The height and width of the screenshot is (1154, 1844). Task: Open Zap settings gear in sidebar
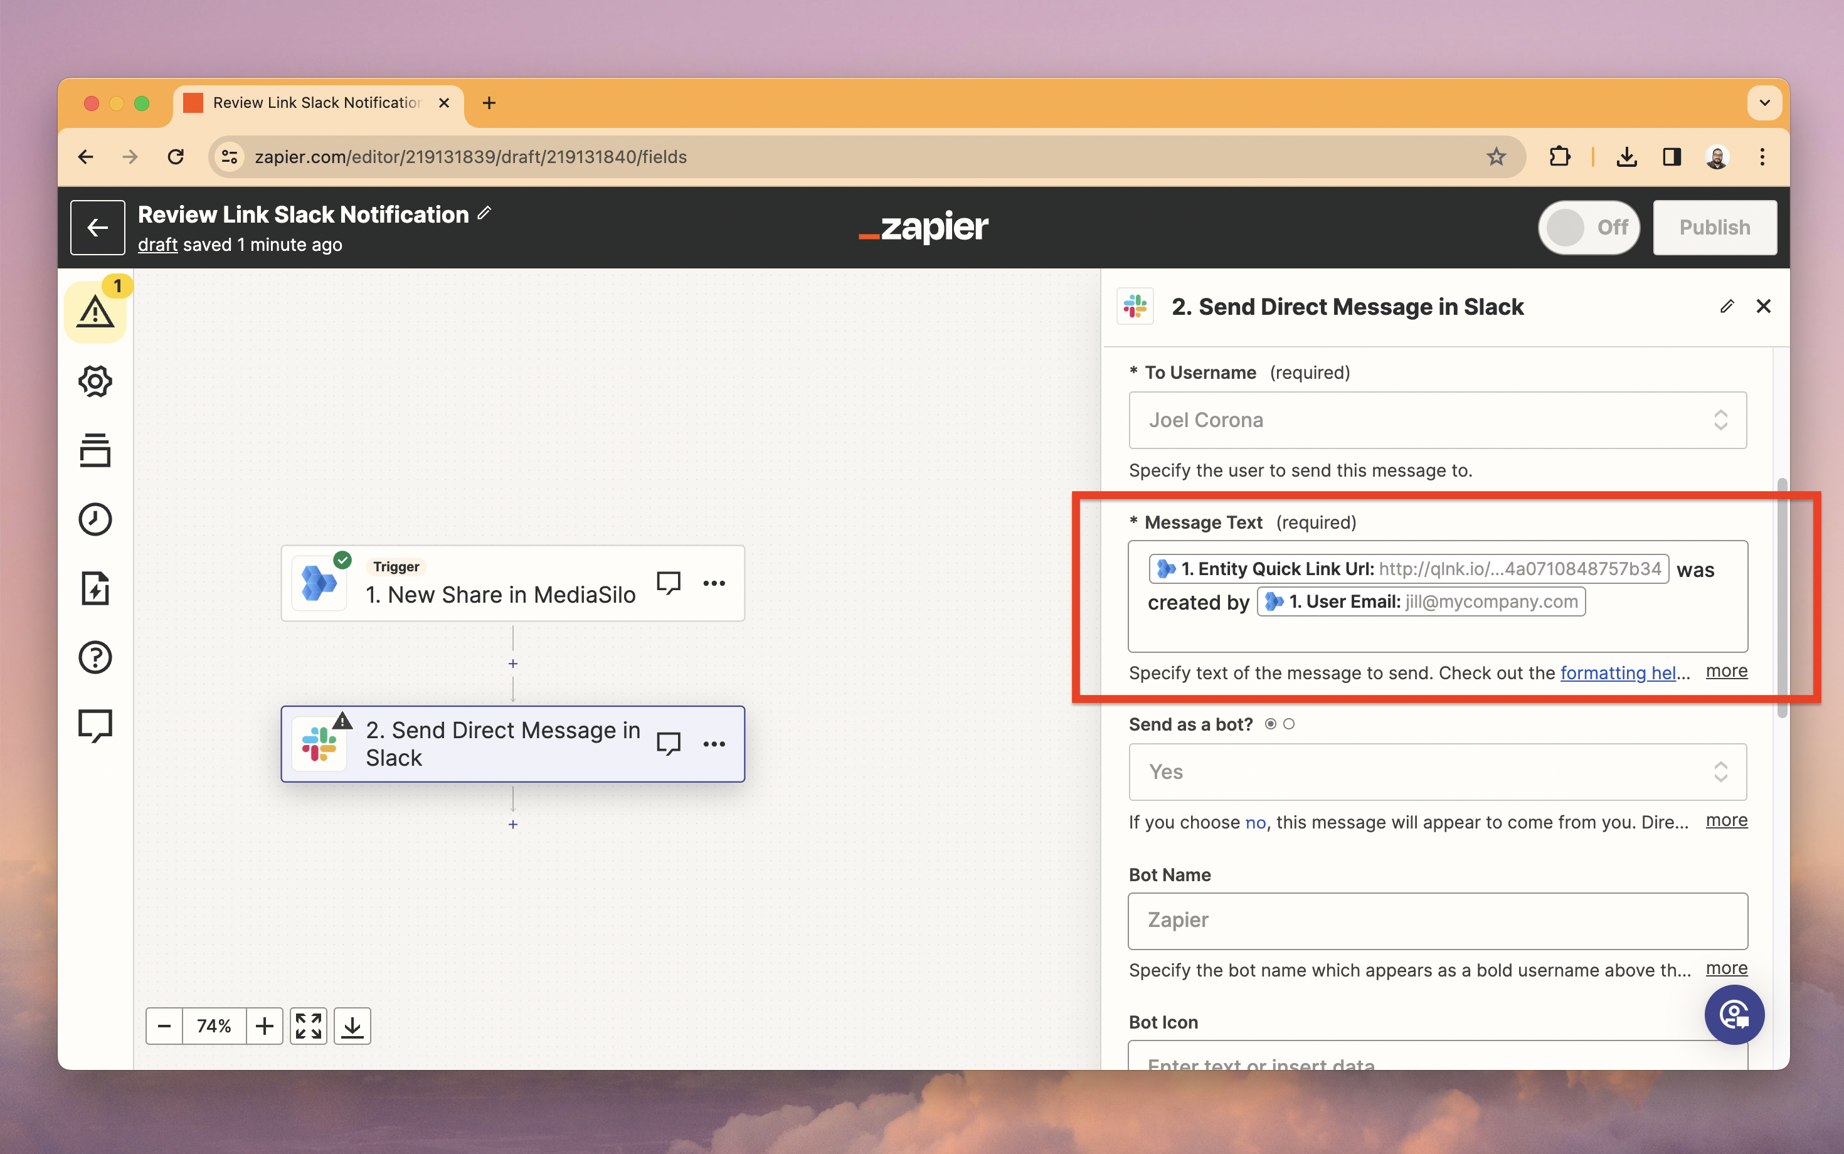(95, 381)
